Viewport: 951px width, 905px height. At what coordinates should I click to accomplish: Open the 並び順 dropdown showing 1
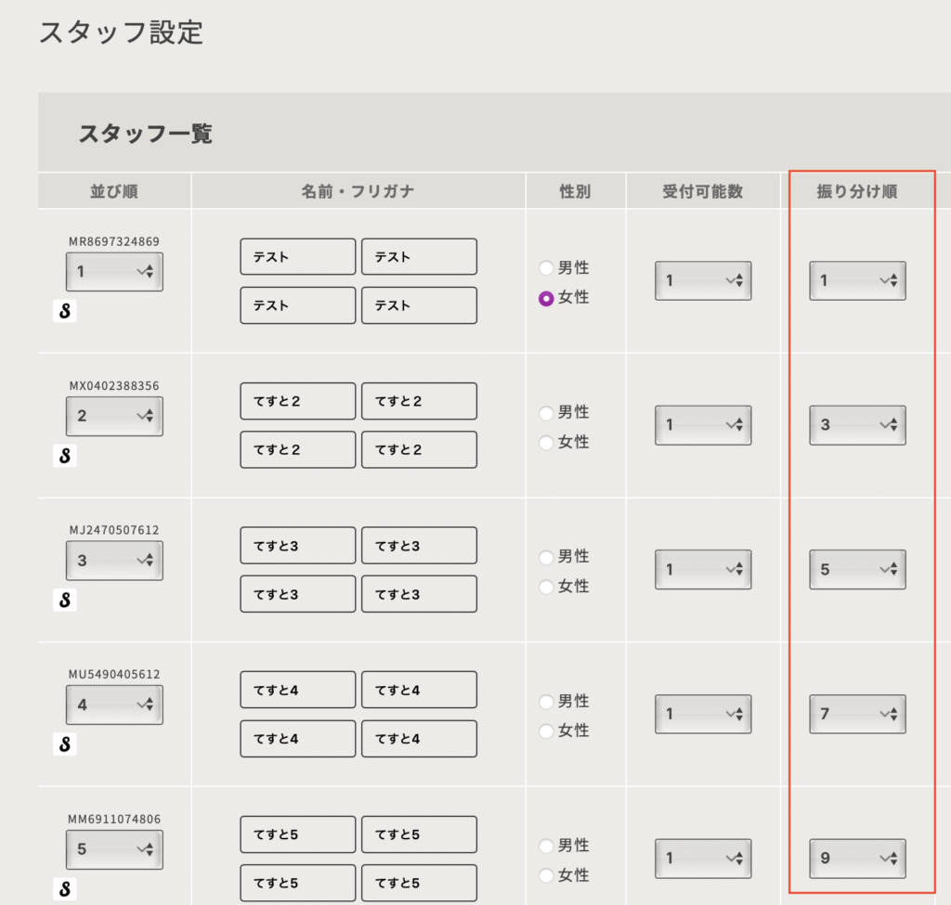(114, 272)
